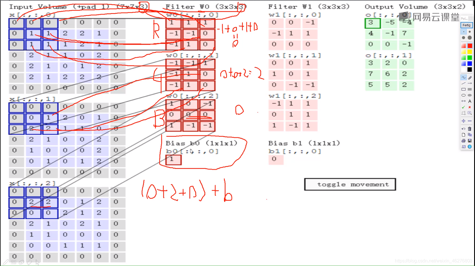Screen dimensions: 475x266
Task: Click the trash can to clear drawings
Action: pos(470,129)
